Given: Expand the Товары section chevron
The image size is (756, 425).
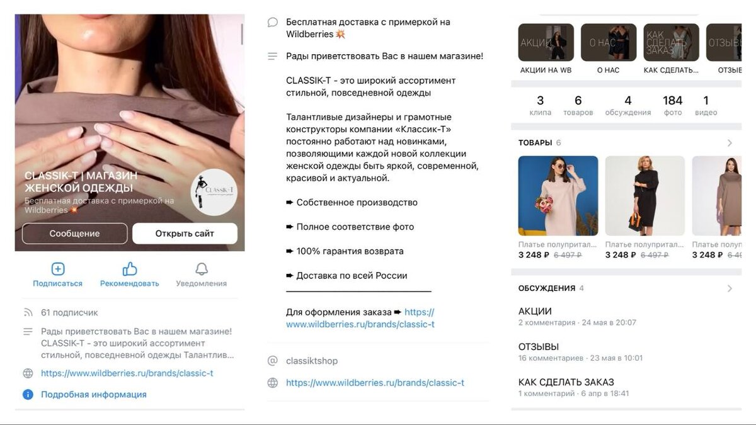Looking at the screenshot, I should click(730, 143).
